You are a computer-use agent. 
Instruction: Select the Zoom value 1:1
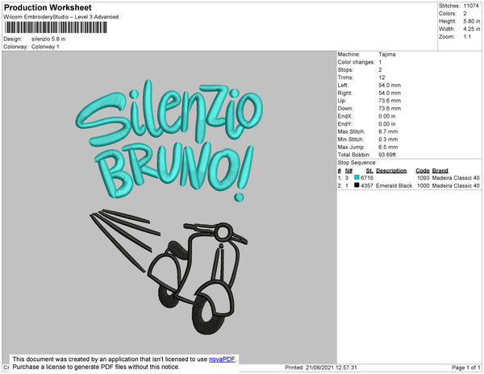click(467, 37)
